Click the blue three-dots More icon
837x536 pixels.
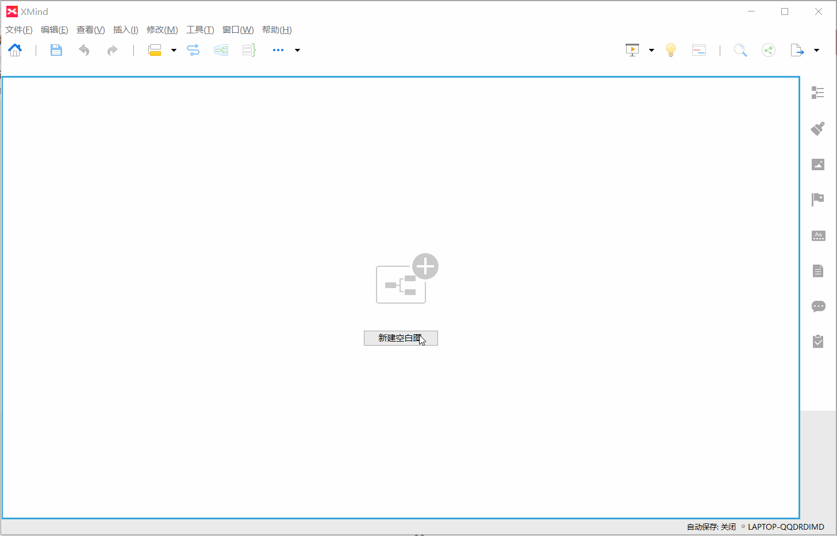tap(278, 50)
